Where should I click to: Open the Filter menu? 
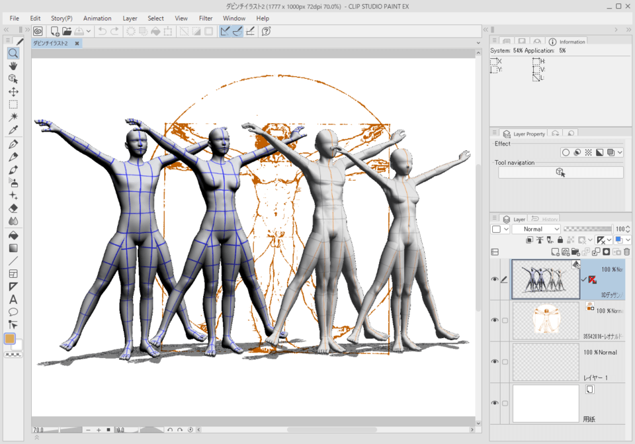coord(206,19)
